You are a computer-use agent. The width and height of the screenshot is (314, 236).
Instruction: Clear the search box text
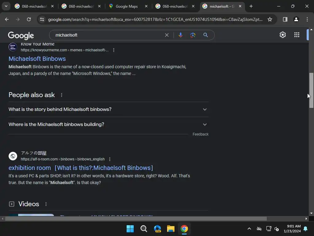167,35
